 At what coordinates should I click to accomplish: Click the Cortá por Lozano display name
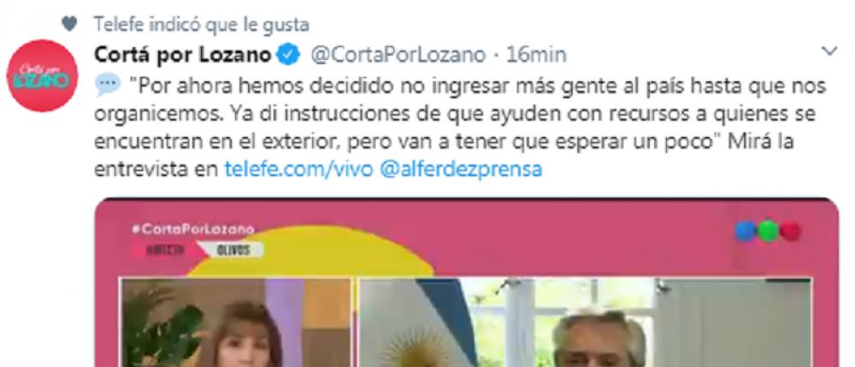click(183, 55)
